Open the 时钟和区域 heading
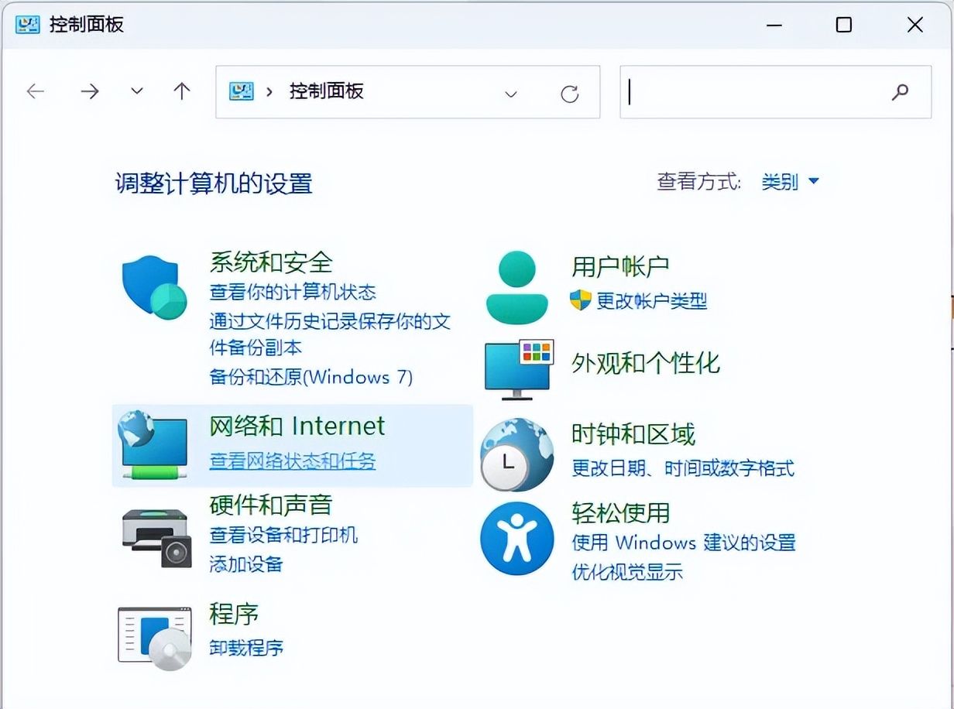 tap(633, 434)
